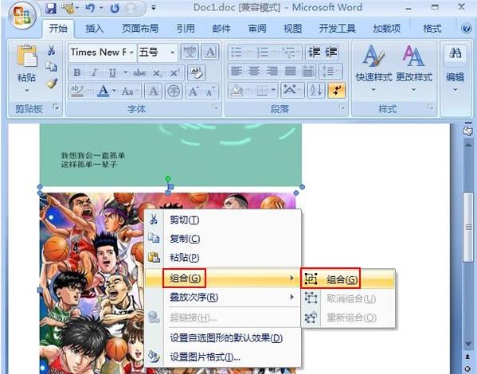Click the paragraph shading paint bucket
Image resolution: width=477 pixels, height=374 pixels.
coord(237,91)
